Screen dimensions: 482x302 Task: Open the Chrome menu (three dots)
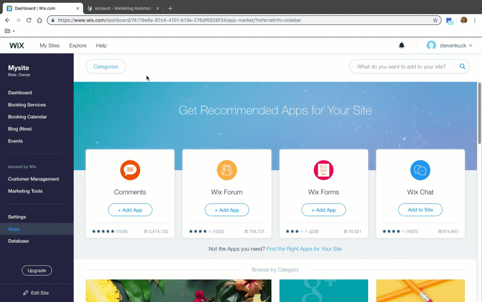(475, 20)
